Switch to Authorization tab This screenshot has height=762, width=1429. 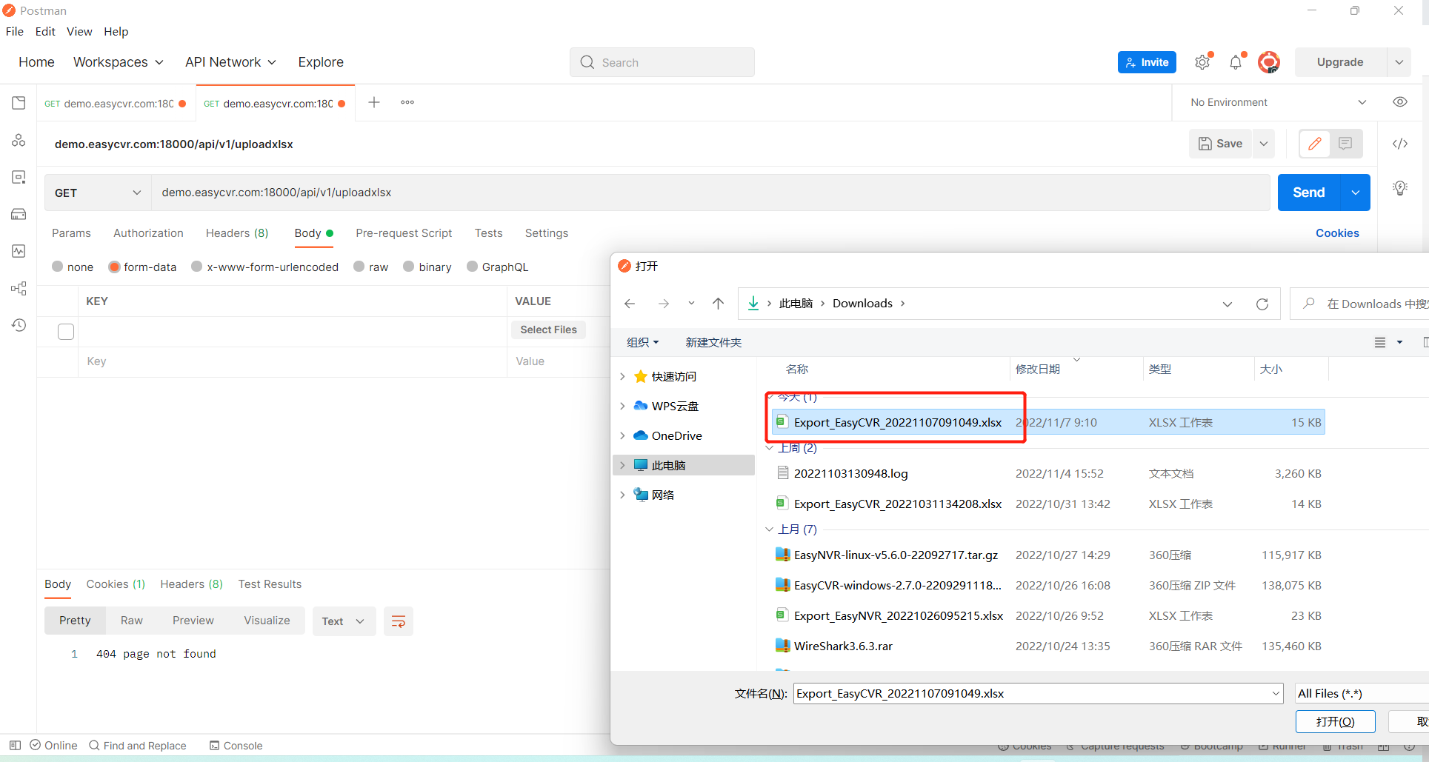pos(148,233)
